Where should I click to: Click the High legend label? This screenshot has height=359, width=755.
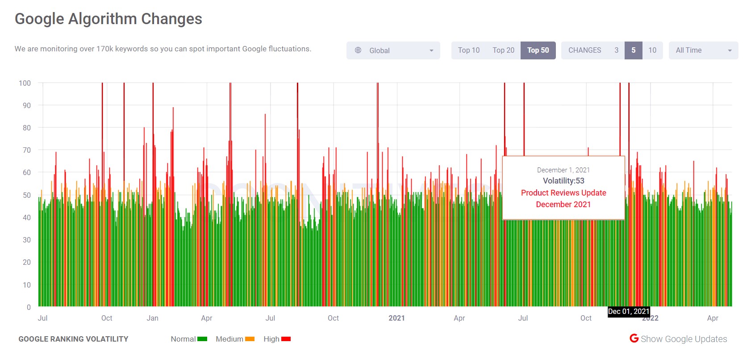coord(271,339)
